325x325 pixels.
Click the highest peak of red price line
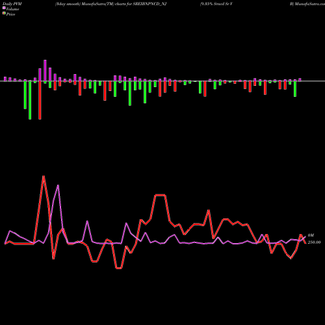(44, 176)
